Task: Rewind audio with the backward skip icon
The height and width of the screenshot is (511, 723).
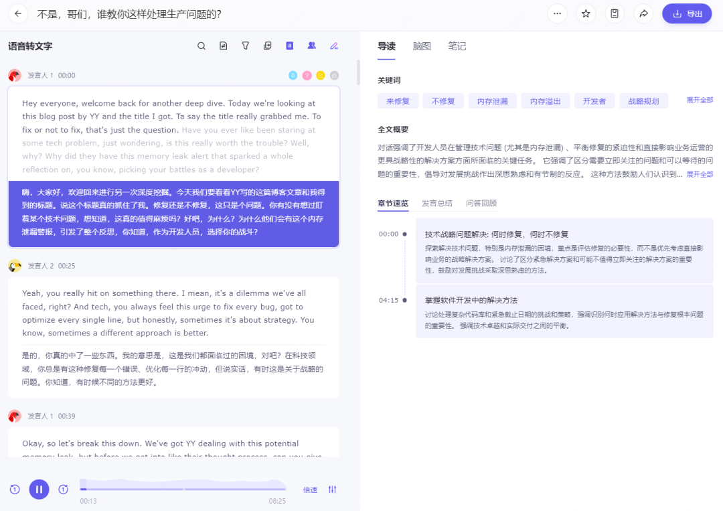Action: (15, 490)
